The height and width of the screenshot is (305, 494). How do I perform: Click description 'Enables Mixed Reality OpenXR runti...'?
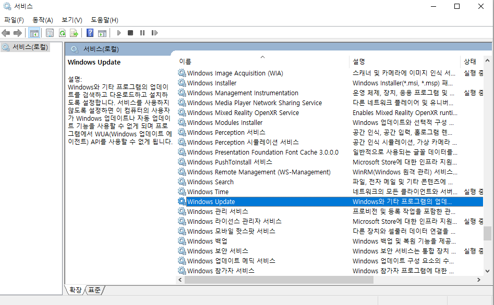[x=405, y=112]
